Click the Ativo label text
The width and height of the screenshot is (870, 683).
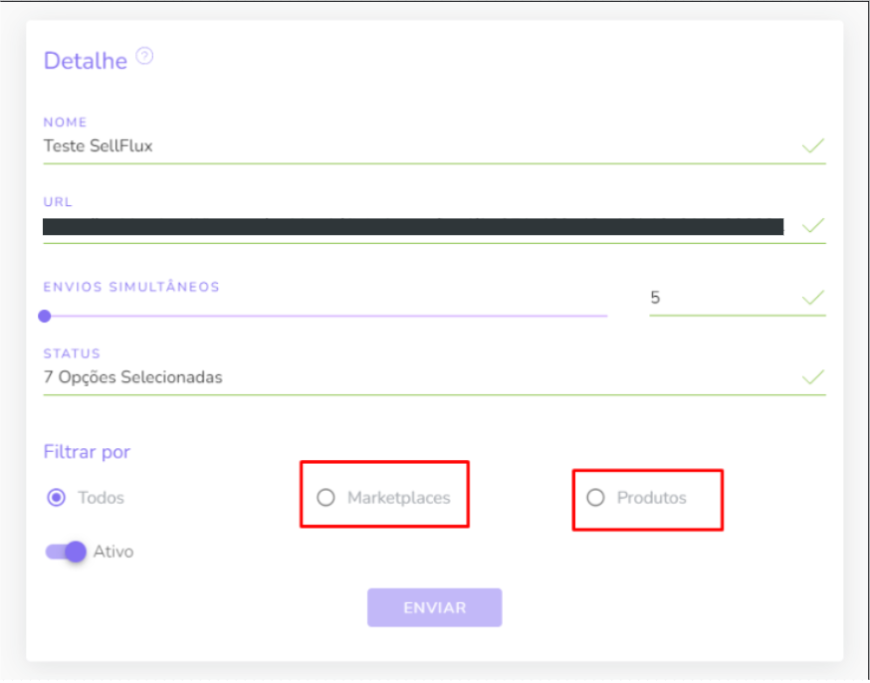click(x=113, y=552)
